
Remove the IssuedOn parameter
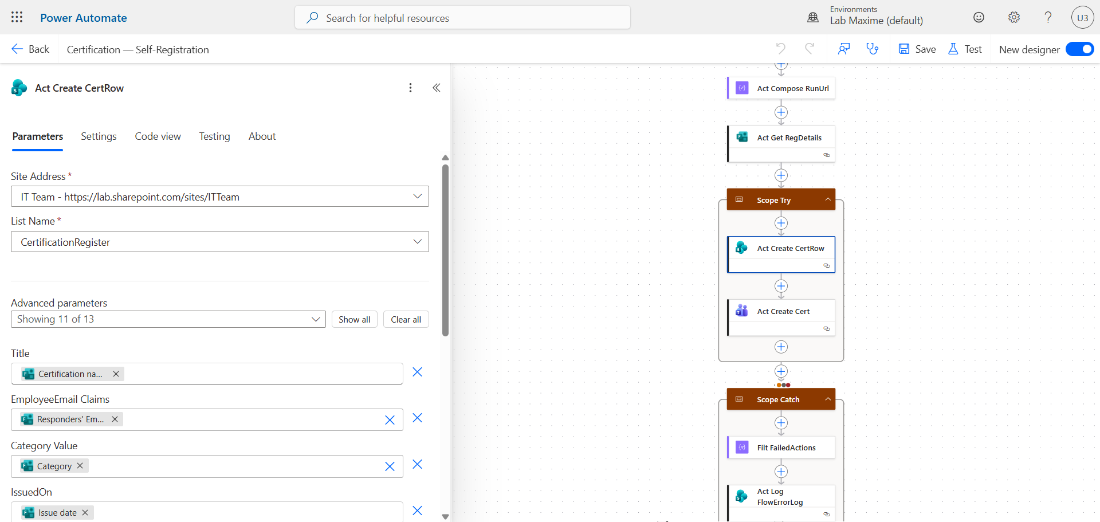click(418, 511)
